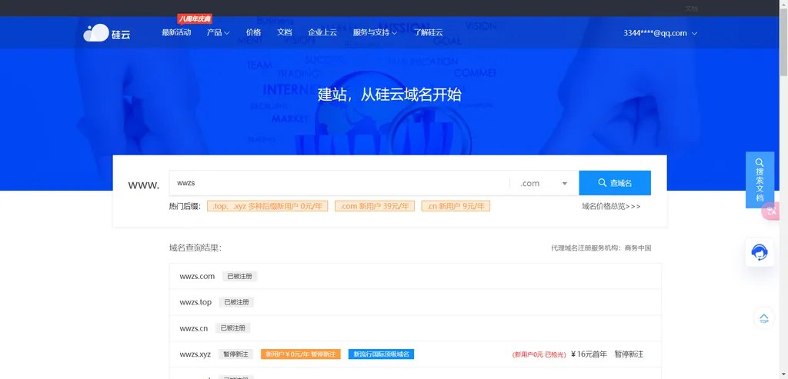Click the 域名查询结果 heading

click(x=195, y=248)
